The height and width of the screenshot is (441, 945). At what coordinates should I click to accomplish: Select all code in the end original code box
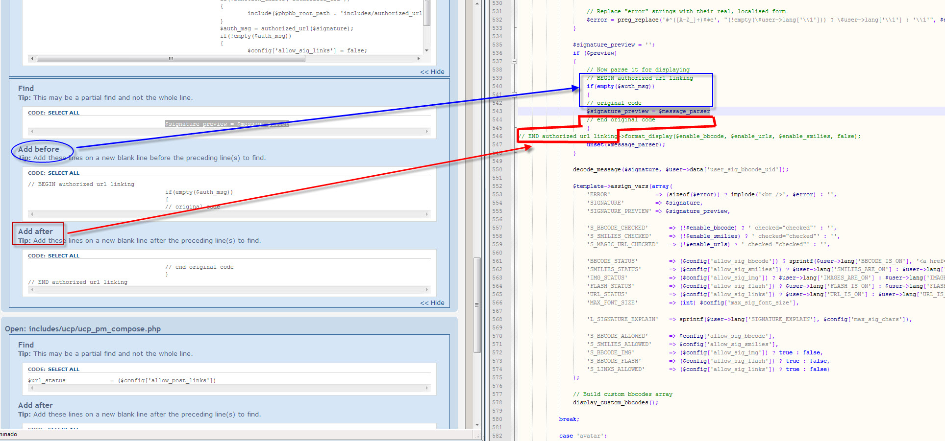pos(63,256)
